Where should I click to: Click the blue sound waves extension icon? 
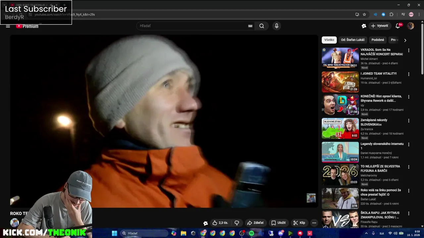(375, 15)
